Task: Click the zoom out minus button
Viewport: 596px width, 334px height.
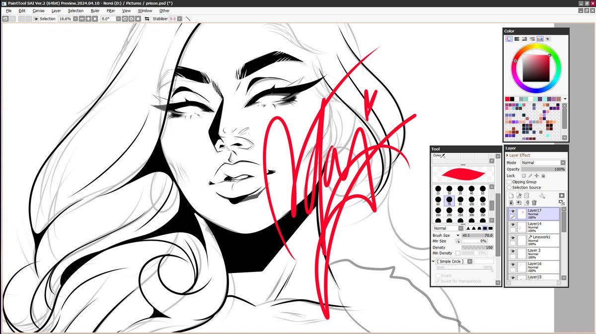Action: coord(82,19)
